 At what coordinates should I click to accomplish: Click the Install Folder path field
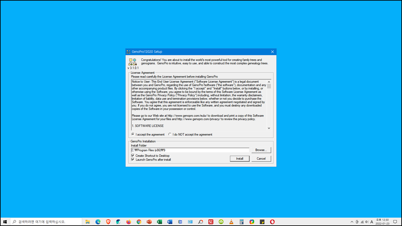point(190,150)
